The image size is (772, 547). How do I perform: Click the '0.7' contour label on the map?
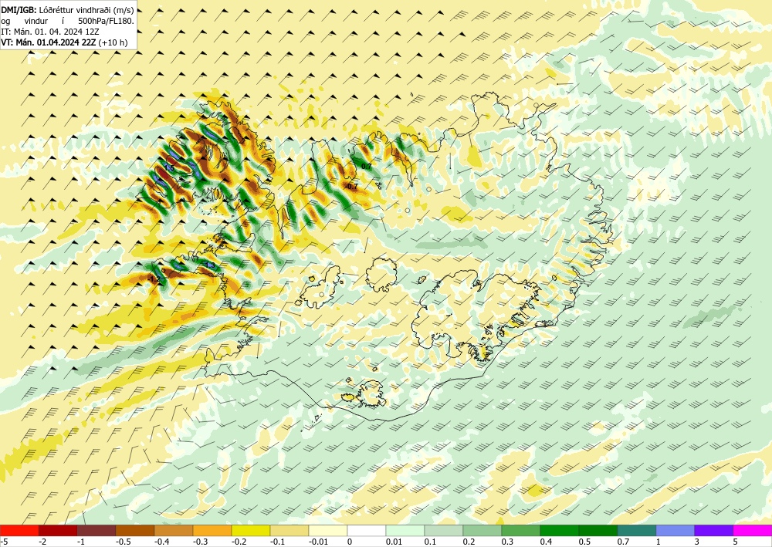[366, 167]
